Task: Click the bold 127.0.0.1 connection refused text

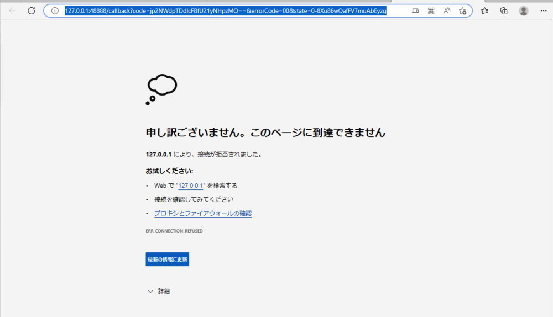Action: click(x=159, y=154)
